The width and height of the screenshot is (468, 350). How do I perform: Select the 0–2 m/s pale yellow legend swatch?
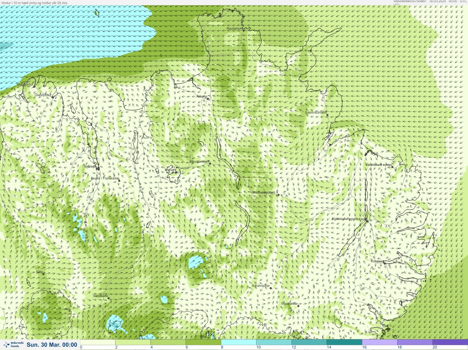click(x=98, y=342)
